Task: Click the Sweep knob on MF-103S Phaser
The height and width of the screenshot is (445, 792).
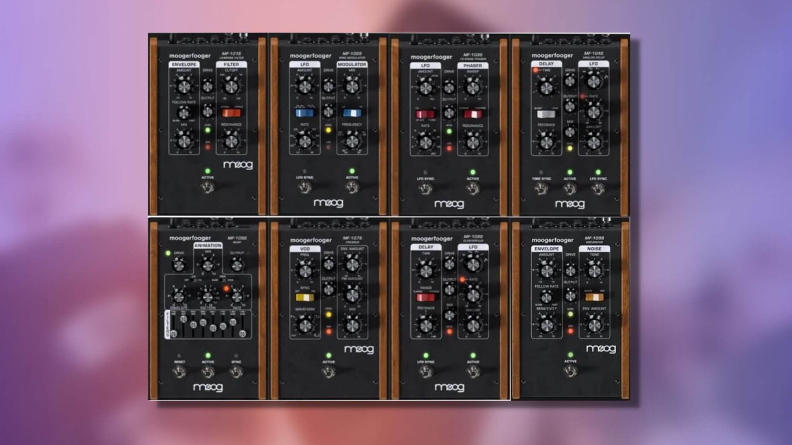Action: (x=473, y=88)
